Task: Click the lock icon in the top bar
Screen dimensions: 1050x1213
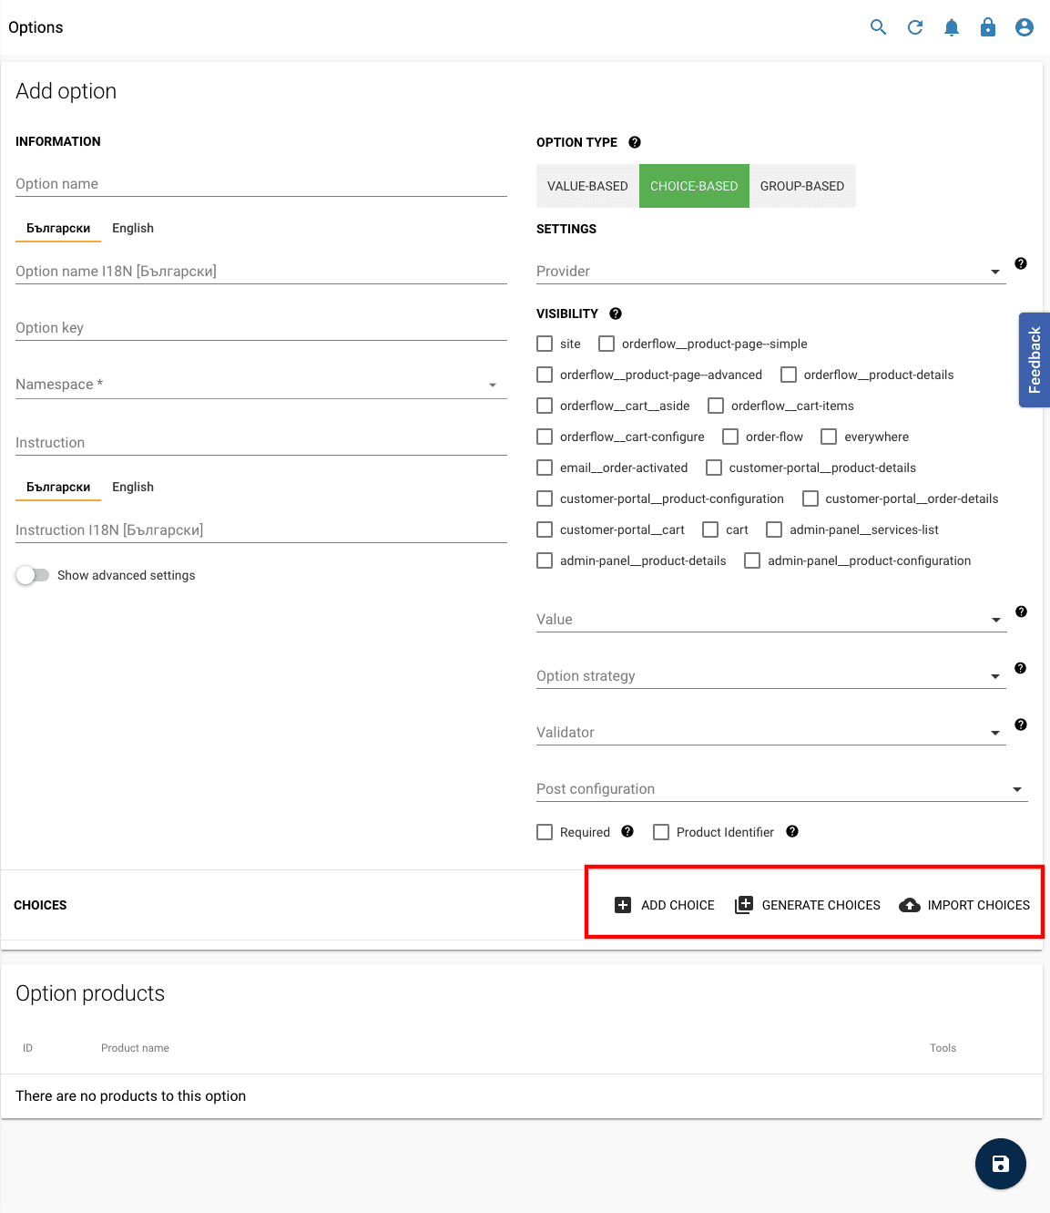Action: pos(987,27)
